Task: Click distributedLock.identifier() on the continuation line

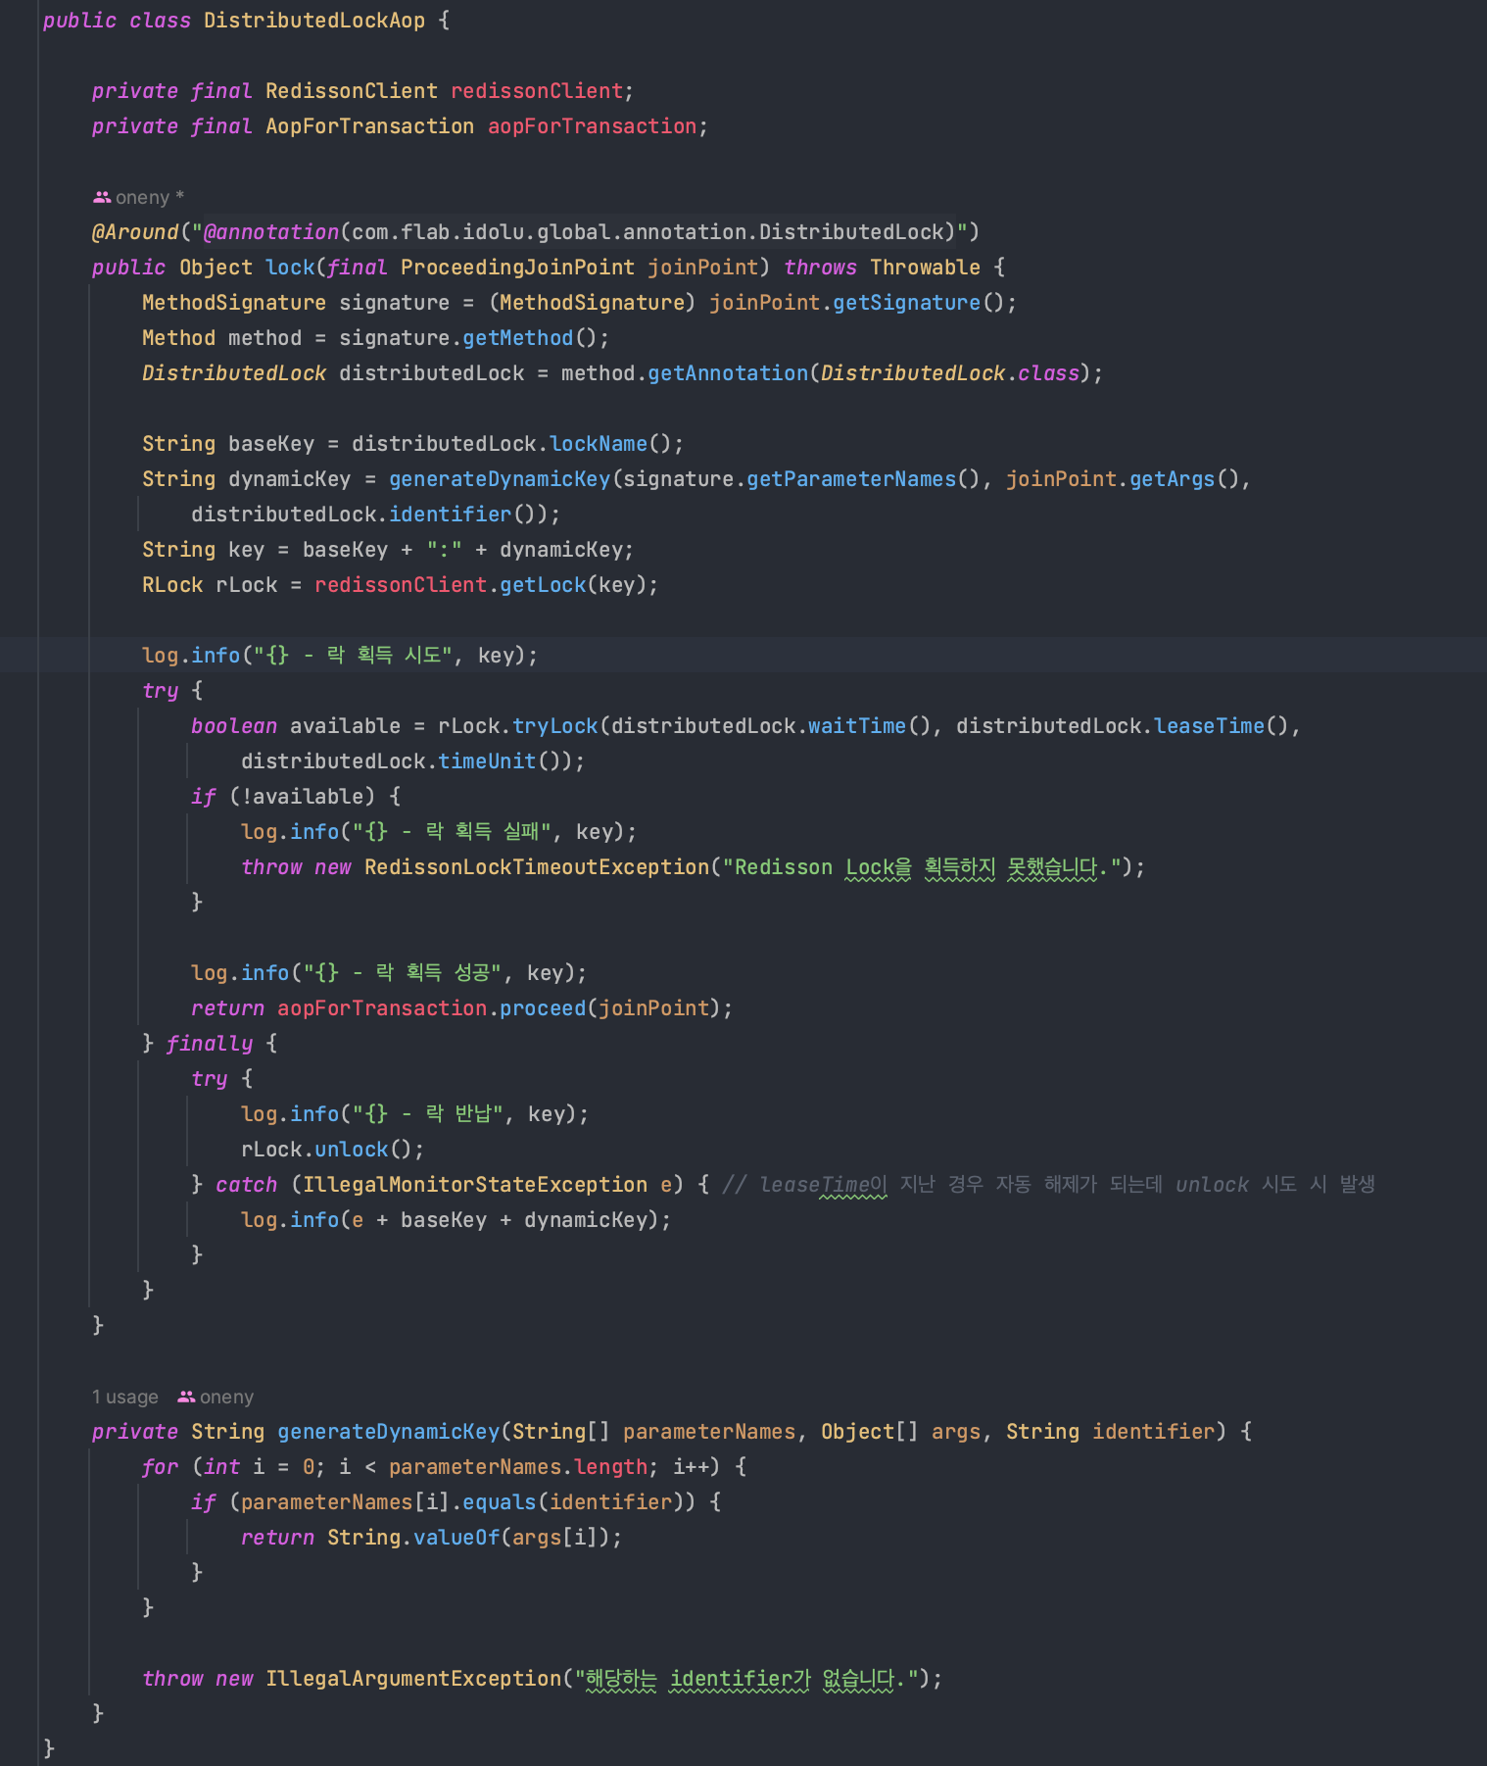Action: pyautogui.click(x=369, y=515)
